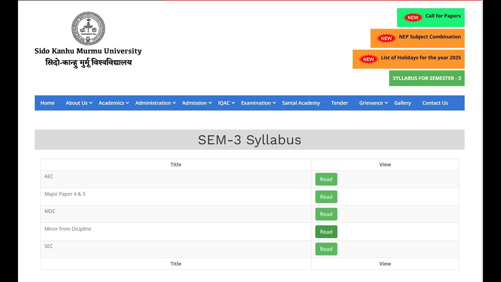This screenshot has height=282, width=501.
Task: Expand the About Us dropdown menu
Action: [x=79, y=103]
